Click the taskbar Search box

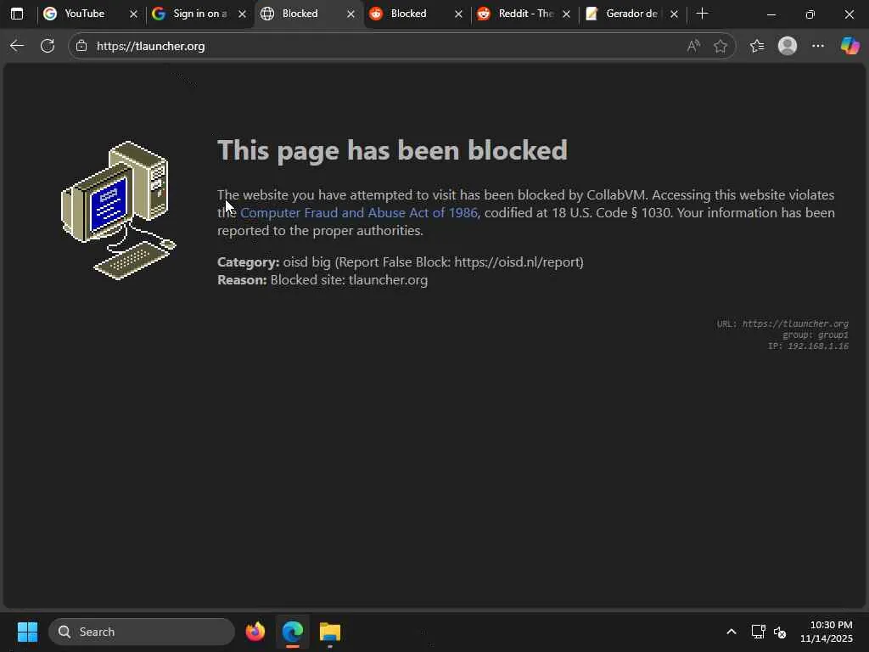click(x=142, y=632)
